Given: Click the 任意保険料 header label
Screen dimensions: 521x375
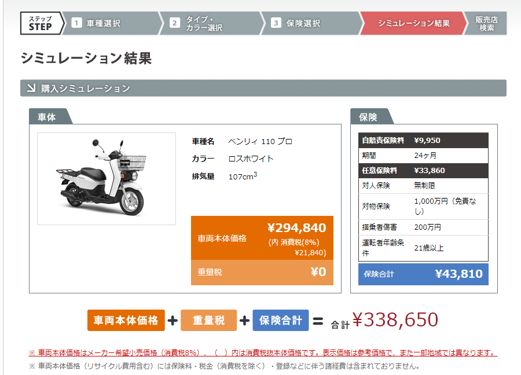Looking at the screenshot, I should (x=379, y=171).
